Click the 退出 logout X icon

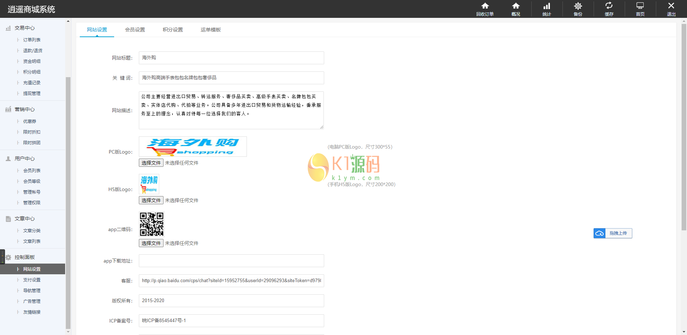[671, 6]
